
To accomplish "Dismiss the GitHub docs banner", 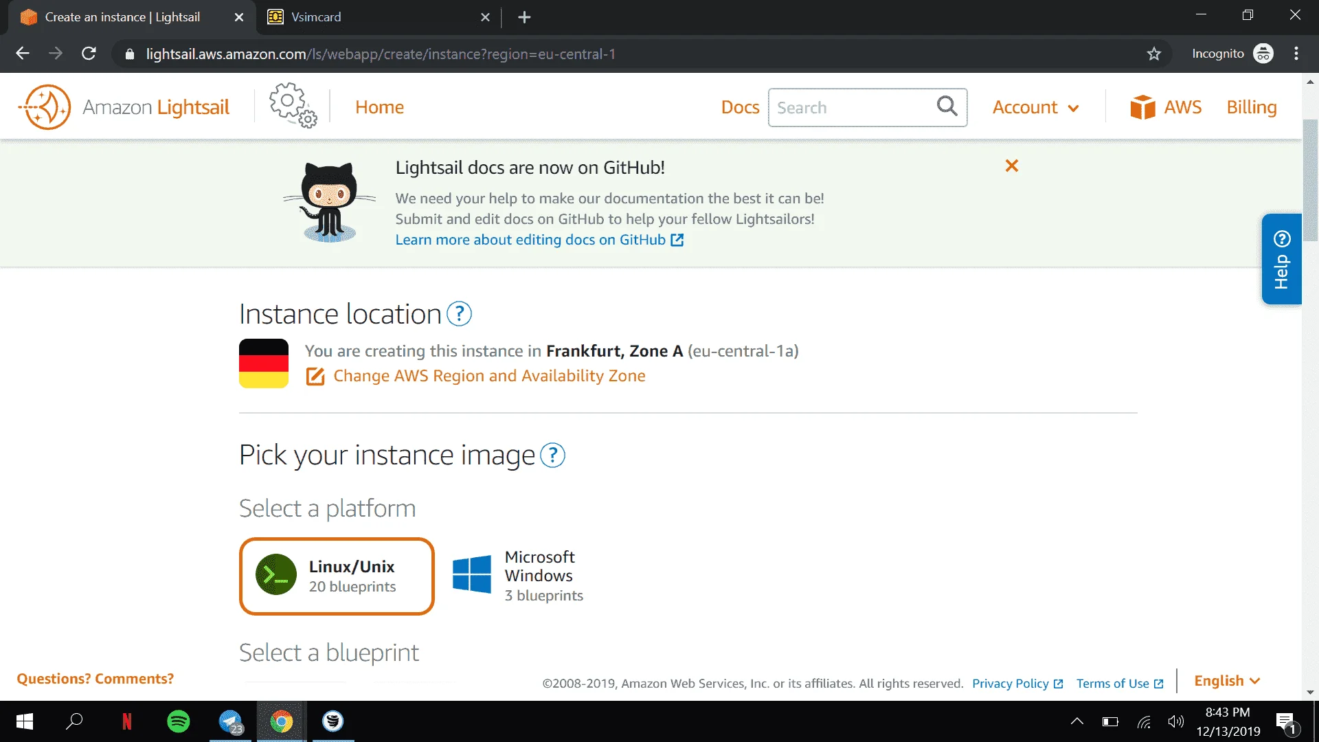I will (x=1011, y=166).
